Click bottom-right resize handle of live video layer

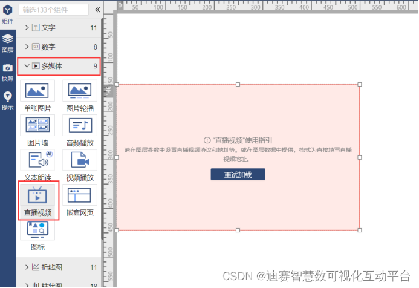pos(360,231)
